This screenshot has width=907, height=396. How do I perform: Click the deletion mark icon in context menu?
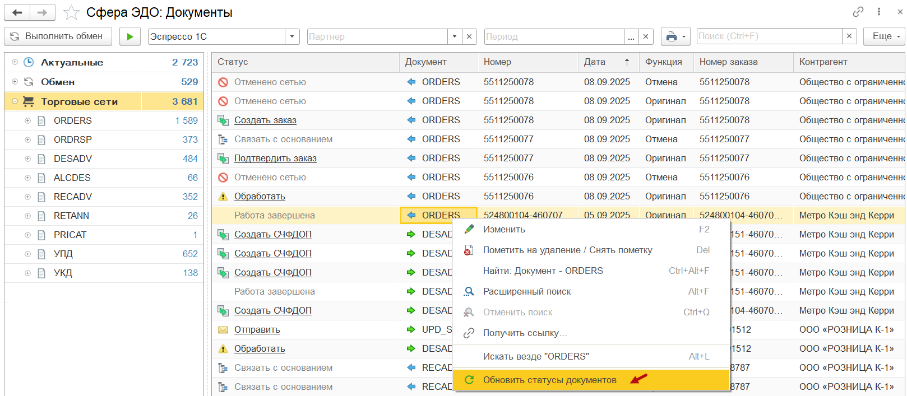(x=469, y=250)
